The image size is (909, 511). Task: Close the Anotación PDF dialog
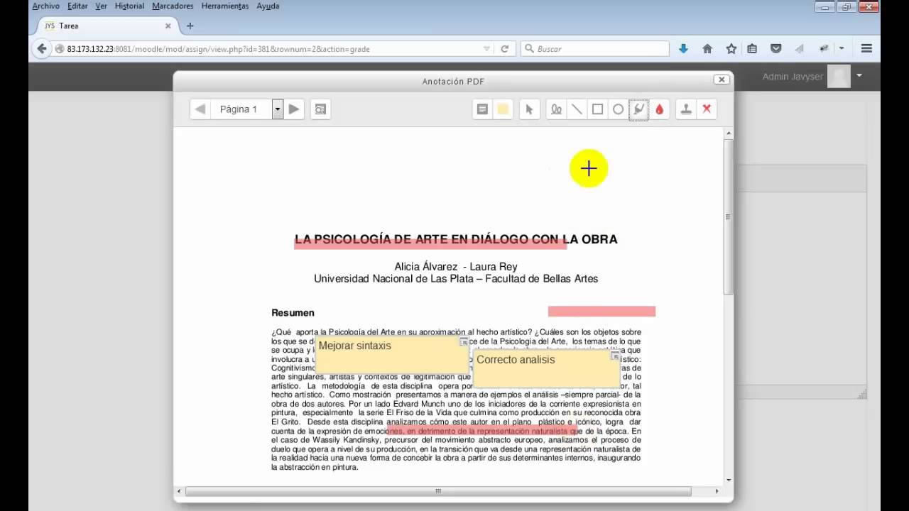click(x=722, y=79)
